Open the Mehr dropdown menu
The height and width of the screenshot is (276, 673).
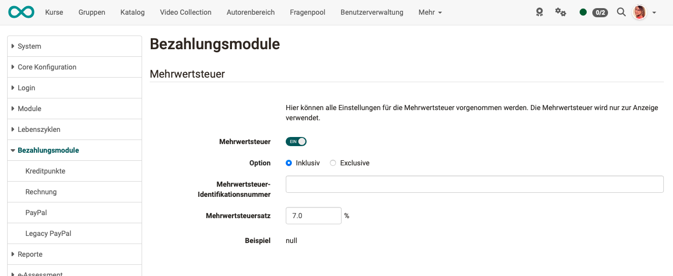430,12
